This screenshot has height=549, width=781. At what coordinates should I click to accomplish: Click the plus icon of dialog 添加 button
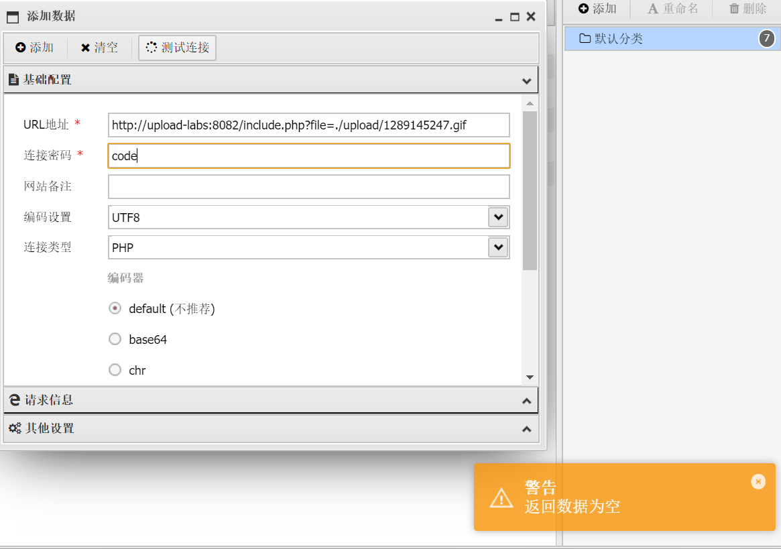coord(20,48)
